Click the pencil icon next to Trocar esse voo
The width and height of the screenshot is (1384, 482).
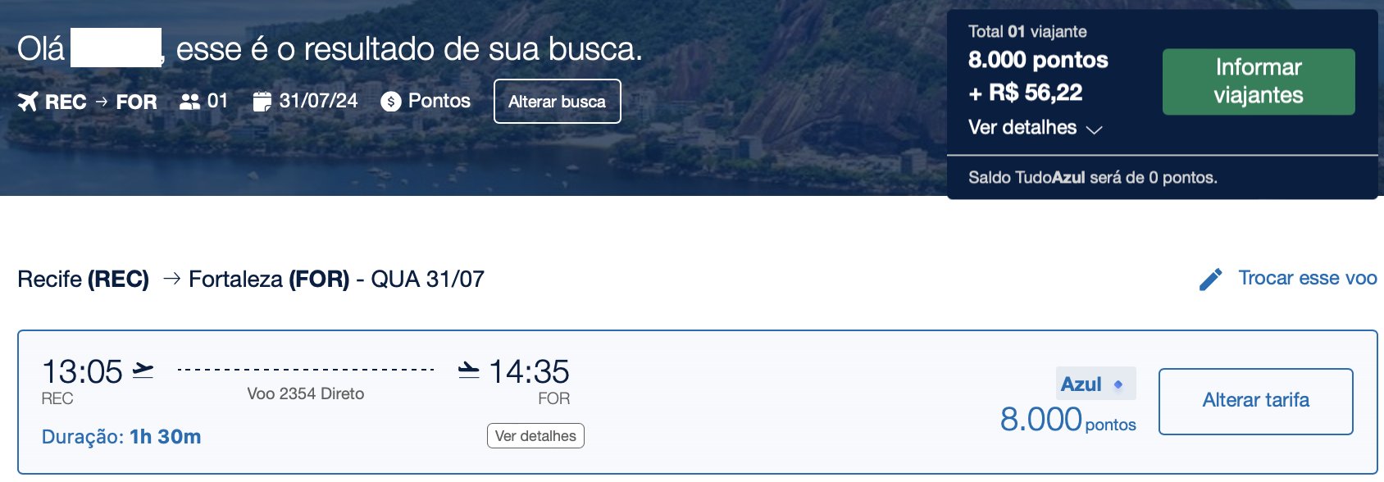click(1210, 280)
